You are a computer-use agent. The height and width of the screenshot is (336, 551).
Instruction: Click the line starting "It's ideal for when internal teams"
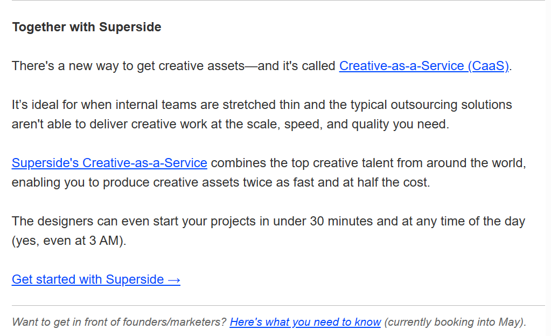coord(262,105)
